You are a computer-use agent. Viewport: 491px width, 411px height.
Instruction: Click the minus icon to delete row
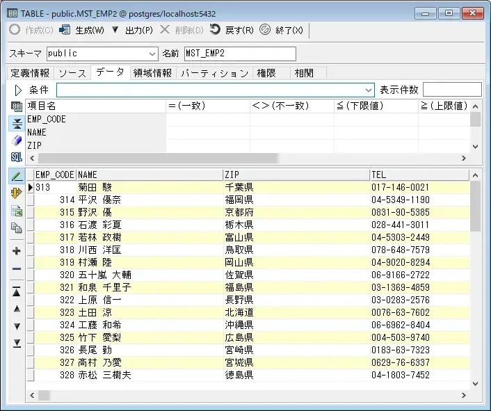tap(17, 268)
